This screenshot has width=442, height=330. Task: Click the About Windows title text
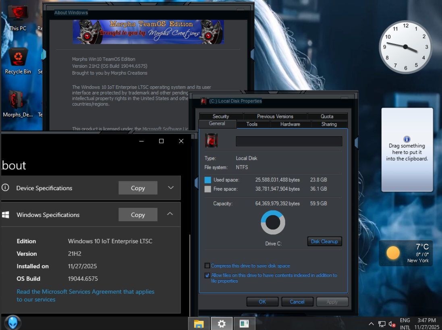pos(71,12)
